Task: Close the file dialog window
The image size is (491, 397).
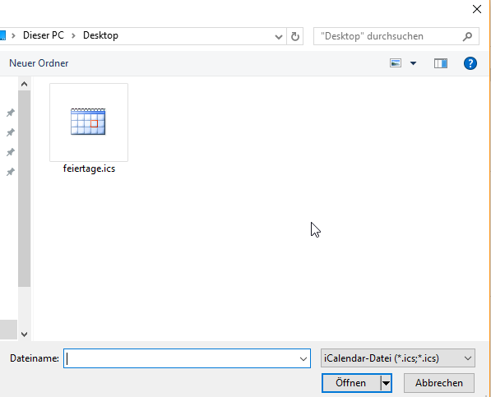Action: pos(477,9)
